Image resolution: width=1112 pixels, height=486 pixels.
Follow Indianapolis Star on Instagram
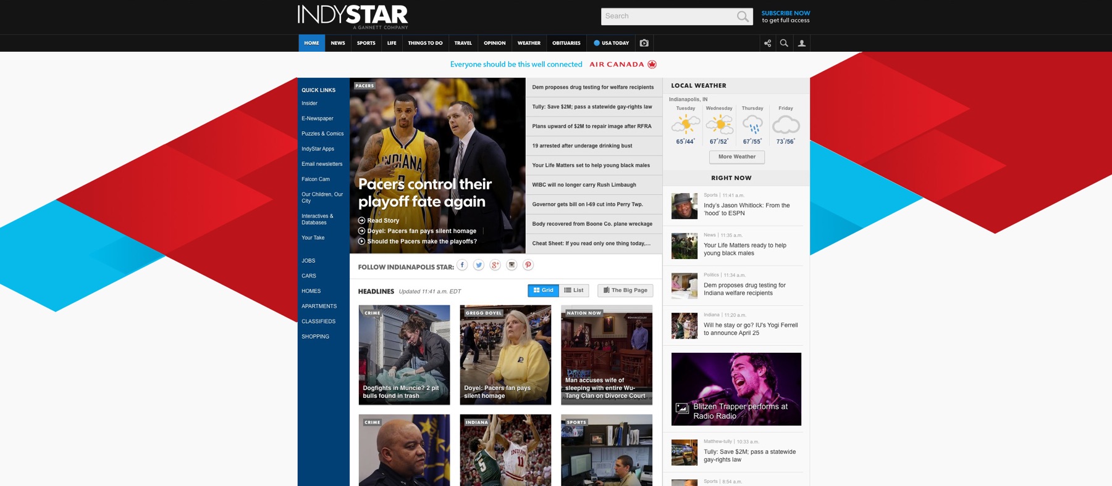coord(512,265)
